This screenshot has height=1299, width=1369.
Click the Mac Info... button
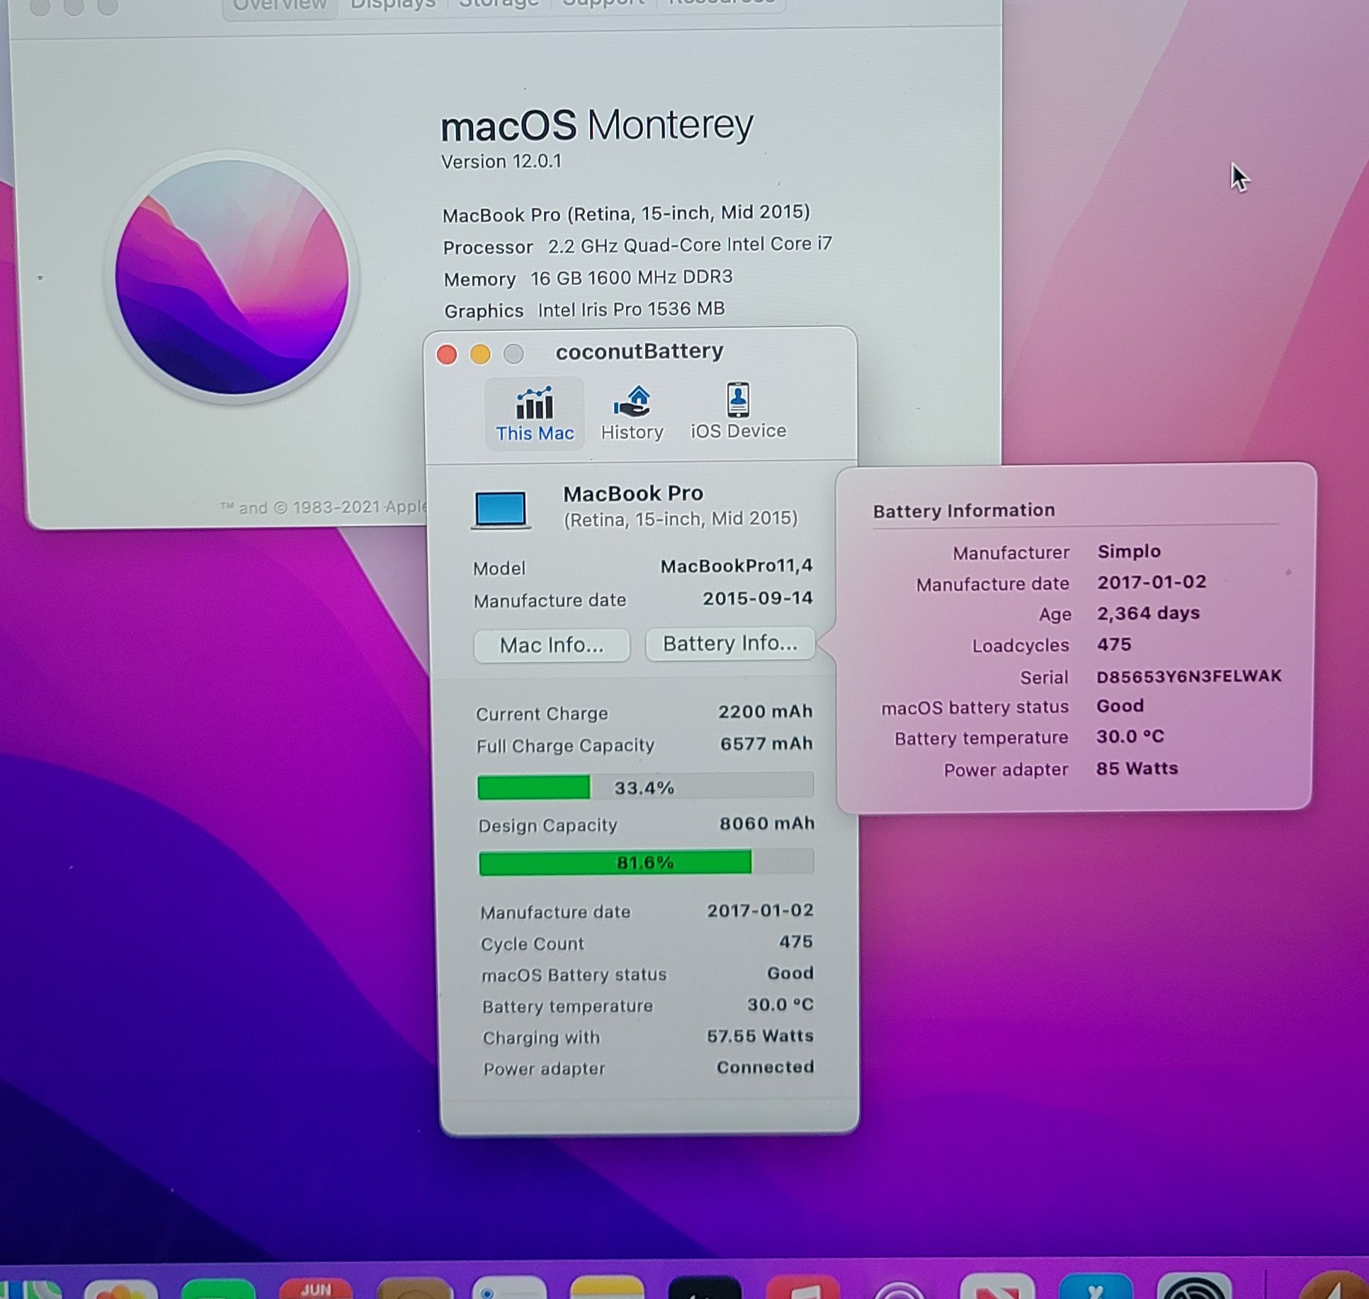tap(552, 646)
